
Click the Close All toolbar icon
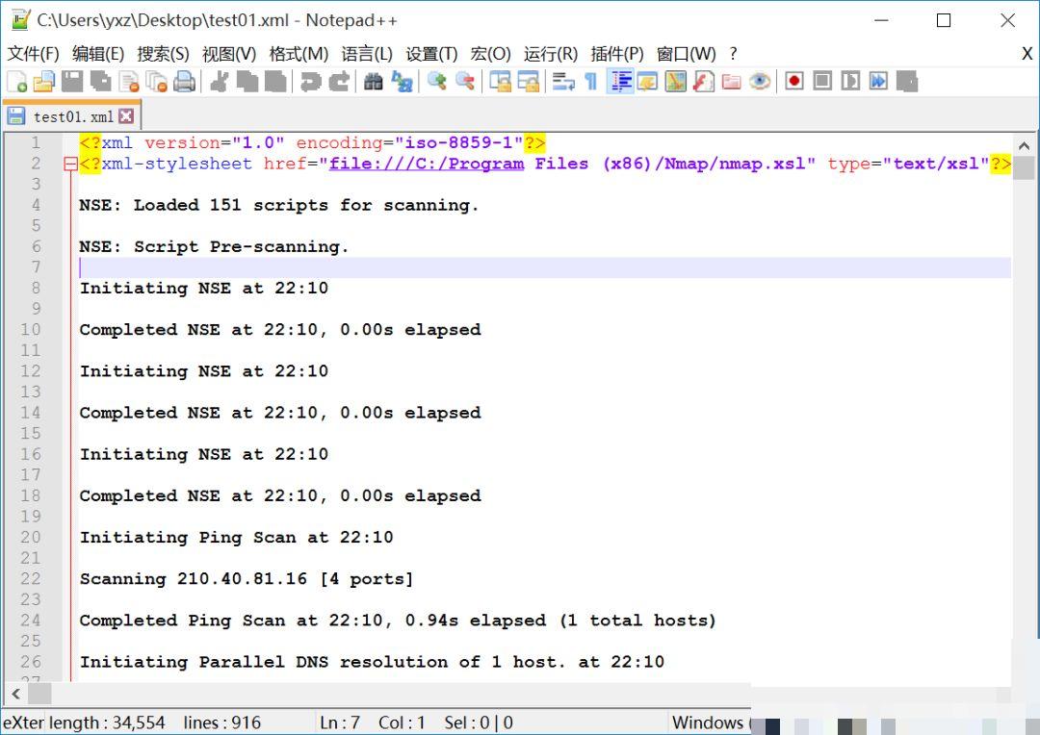(x=157, y=82)
